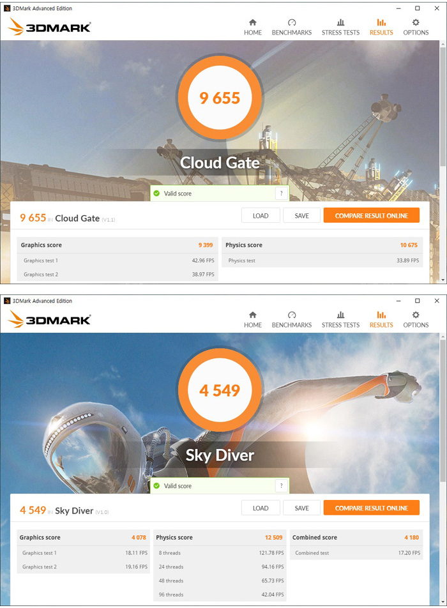Click the Cloud Gate window scrollbar down arrow
Viewport: 447px width, 608px height.
pos(443,280)
